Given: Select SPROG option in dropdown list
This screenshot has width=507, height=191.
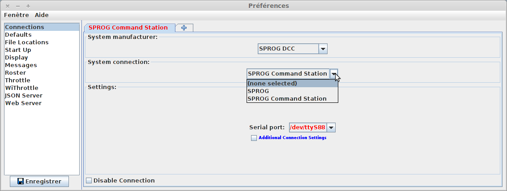Looking at the screenshot, I should (292, 91).
